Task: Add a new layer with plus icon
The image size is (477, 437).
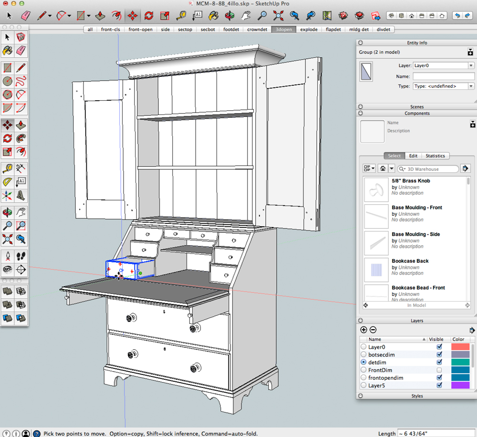Action: [363, 330]
